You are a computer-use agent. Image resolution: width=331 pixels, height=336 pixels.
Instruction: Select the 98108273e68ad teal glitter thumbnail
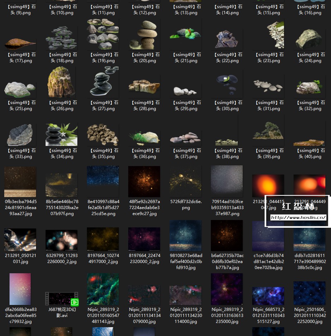tap(185, 236)
